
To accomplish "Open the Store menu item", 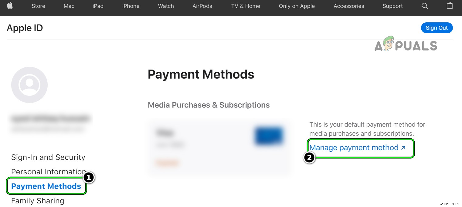I will click(x=38, y=6).
